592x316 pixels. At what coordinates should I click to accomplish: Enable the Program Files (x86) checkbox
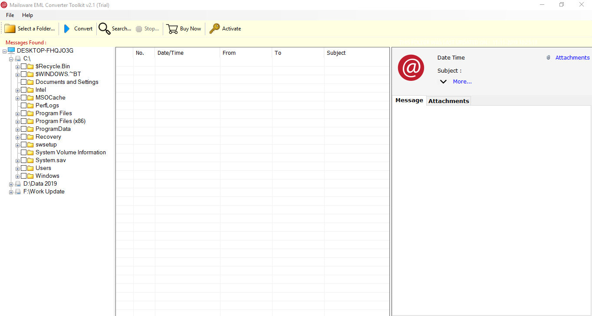[23, 121]
